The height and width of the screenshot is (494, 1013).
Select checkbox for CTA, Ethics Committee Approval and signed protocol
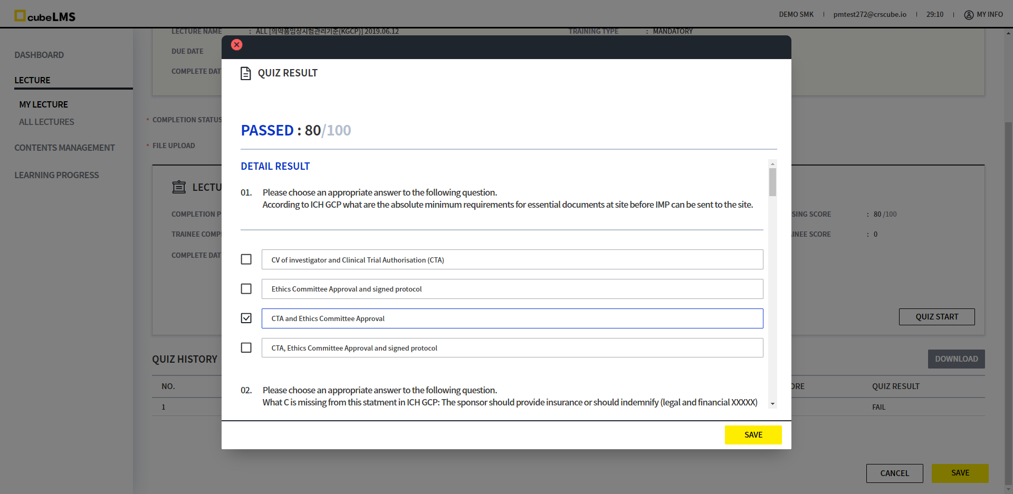click(x=246, y=348)
